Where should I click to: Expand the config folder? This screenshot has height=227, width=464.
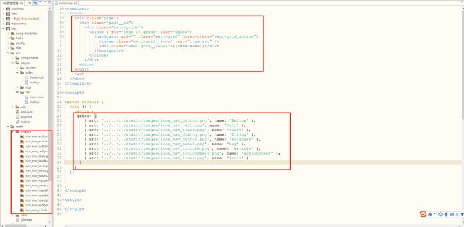coord(8,43)
